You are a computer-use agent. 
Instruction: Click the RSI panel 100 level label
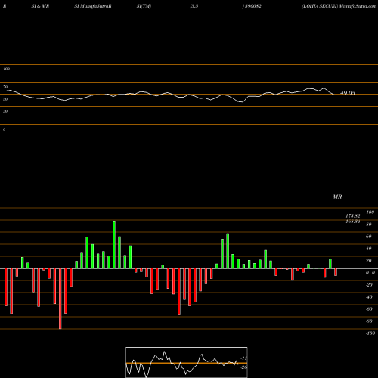tap(6, 69)
